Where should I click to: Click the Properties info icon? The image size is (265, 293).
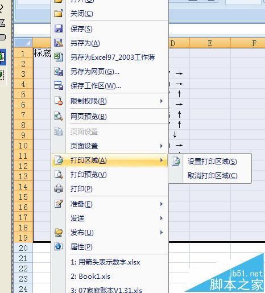point(59,246)
